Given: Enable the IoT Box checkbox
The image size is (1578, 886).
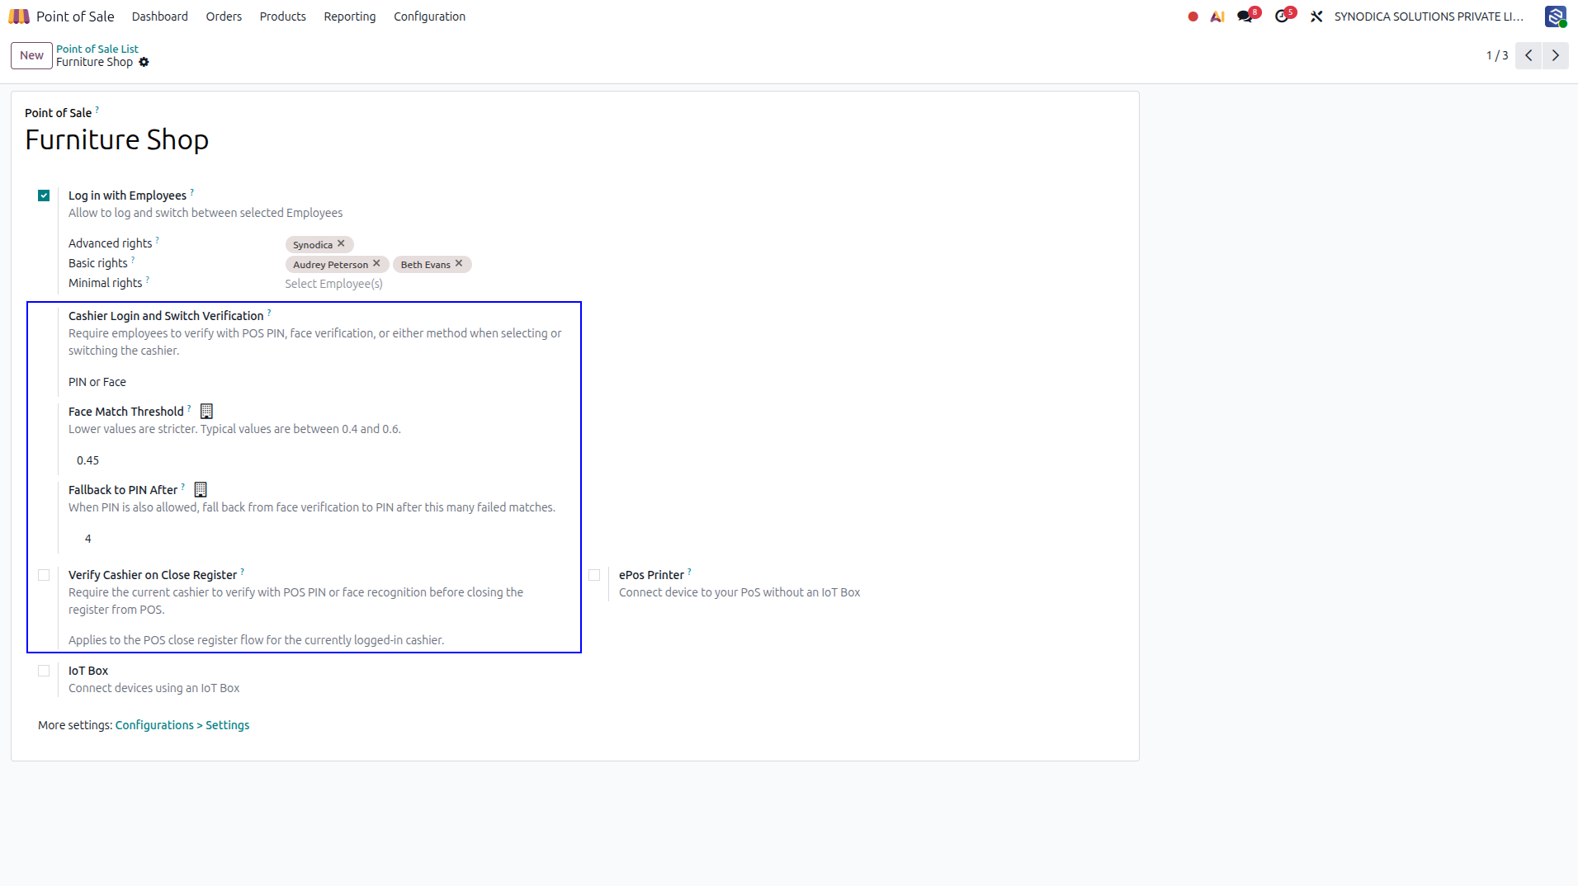Looking at the screenshot, I should coord(44,671).
